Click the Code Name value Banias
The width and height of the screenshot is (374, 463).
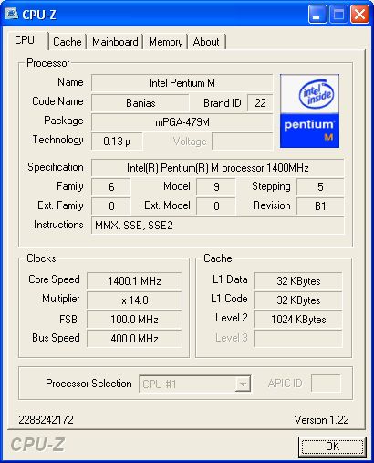tap(140, 103)
